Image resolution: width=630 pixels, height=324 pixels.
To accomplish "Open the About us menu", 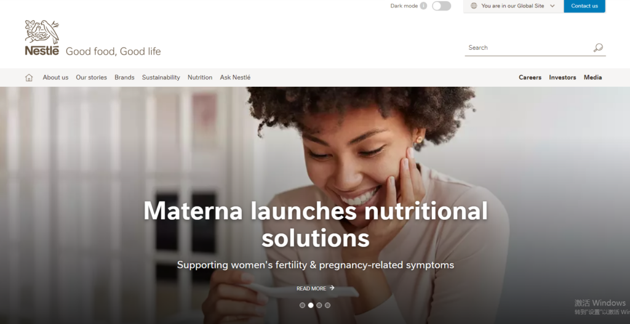I will click(55, 77).
